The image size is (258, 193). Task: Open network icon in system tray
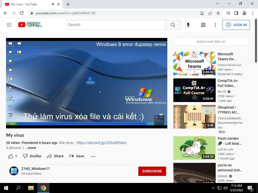tap(219, 188)
